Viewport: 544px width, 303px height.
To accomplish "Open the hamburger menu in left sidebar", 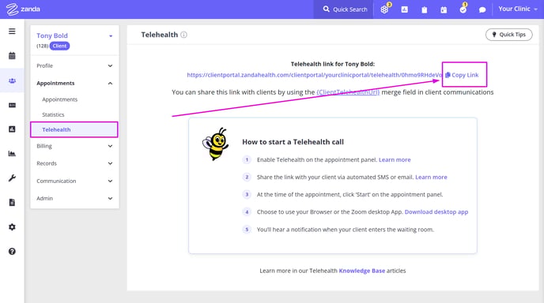I will click(x=12, y=32).
